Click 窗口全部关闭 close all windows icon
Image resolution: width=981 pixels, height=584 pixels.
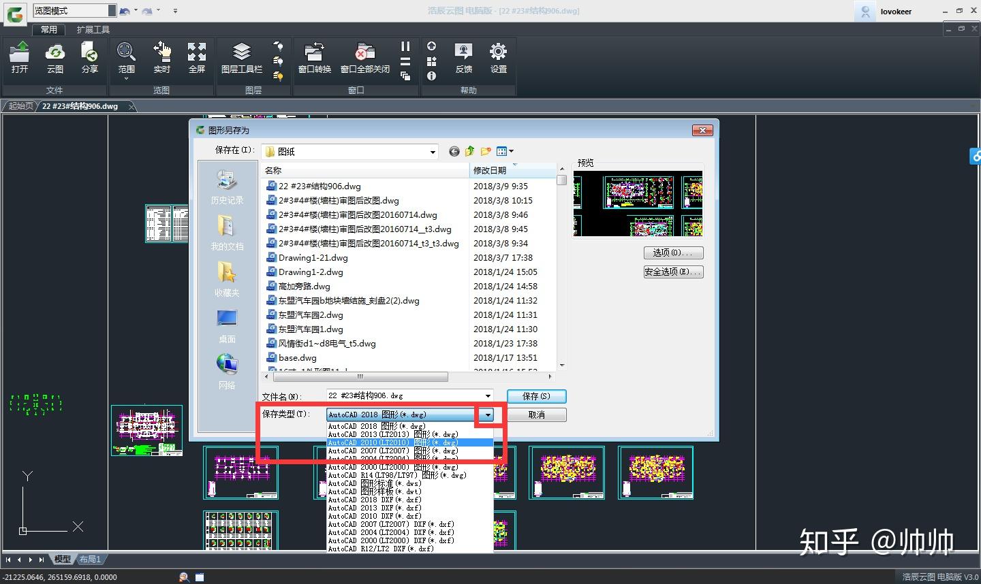tap(365, 57)
